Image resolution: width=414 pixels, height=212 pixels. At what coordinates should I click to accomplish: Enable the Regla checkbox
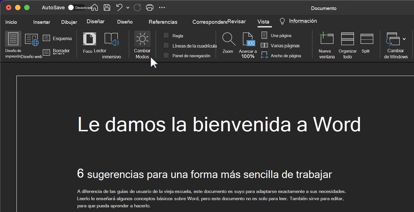click(x=166, y=35)
